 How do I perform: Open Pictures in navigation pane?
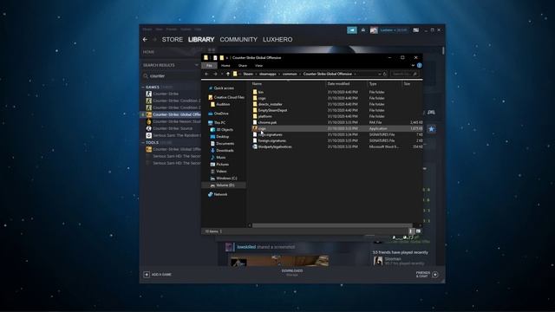(219, 165)
